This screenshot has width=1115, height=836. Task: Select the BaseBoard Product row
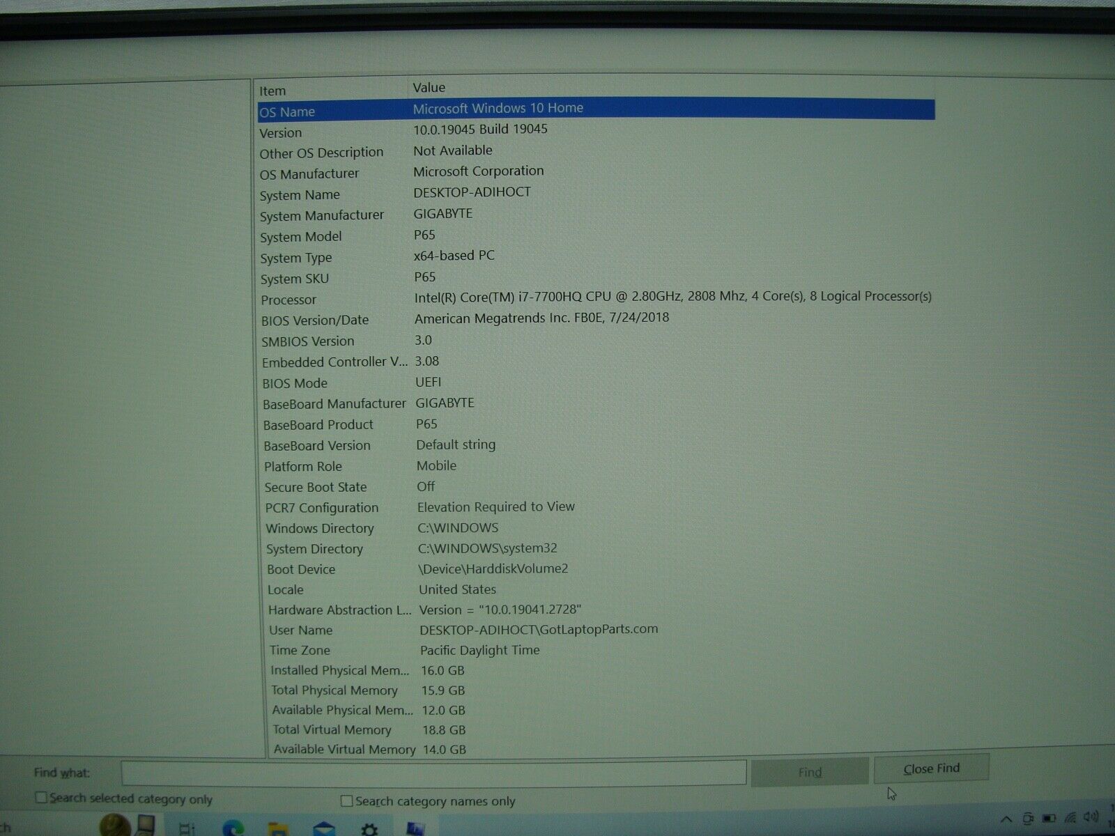tap(597, 424)
